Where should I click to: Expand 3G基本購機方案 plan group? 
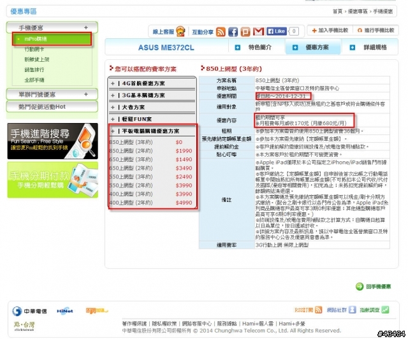[152, 95]
